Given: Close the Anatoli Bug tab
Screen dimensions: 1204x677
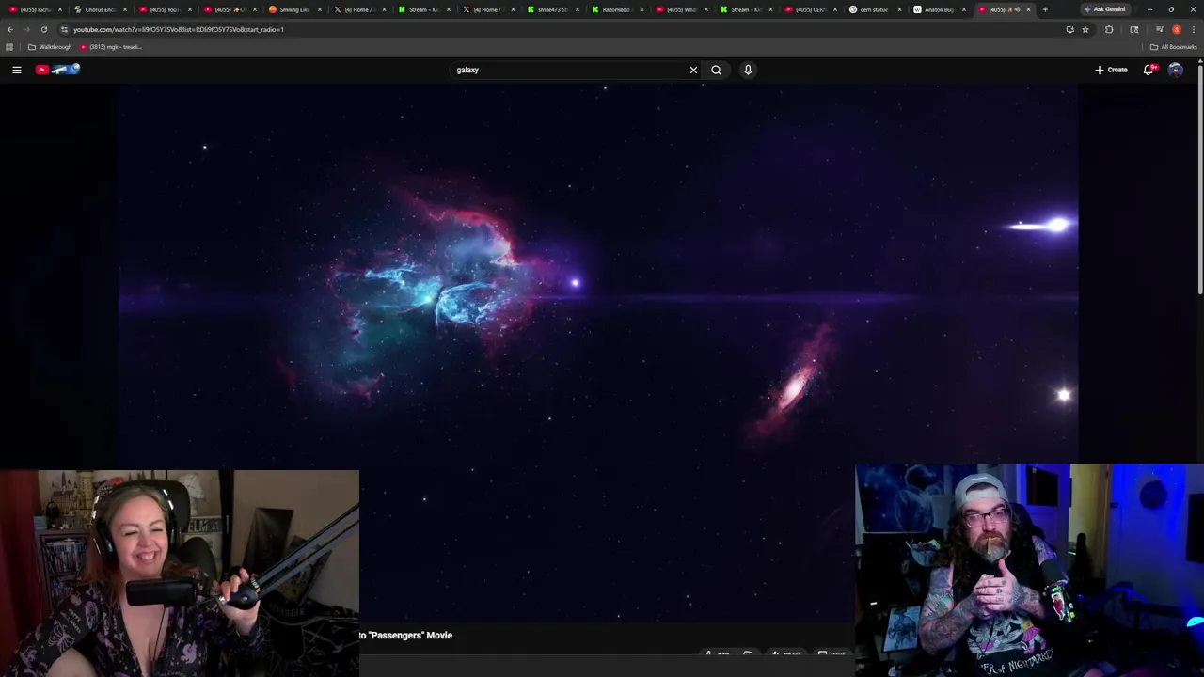Looking at the screenshot, I should 963,9.
